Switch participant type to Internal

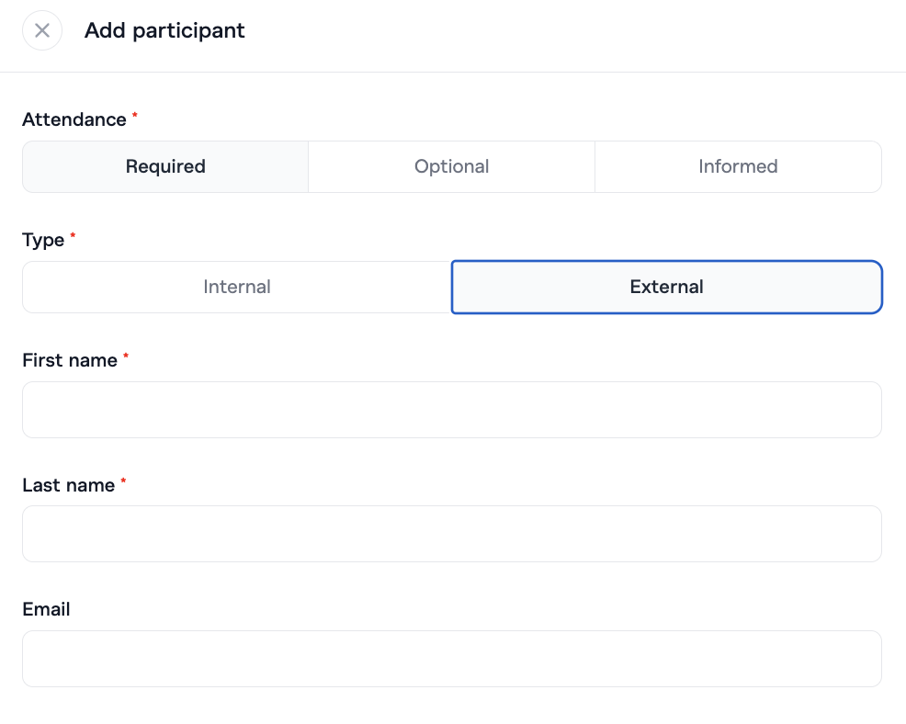pyautogui.click(x=237, y=287)
